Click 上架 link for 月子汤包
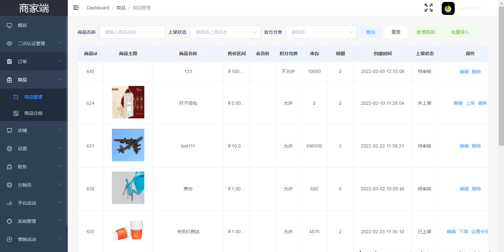Viewport: 504px width, 252px height. (x=470, y=103)
